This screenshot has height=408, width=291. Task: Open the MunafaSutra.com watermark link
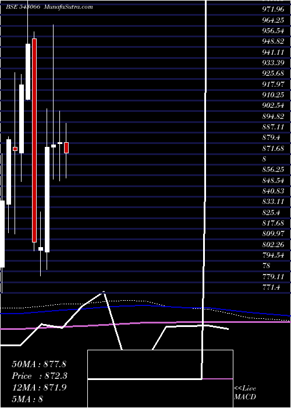click(69, 7)
